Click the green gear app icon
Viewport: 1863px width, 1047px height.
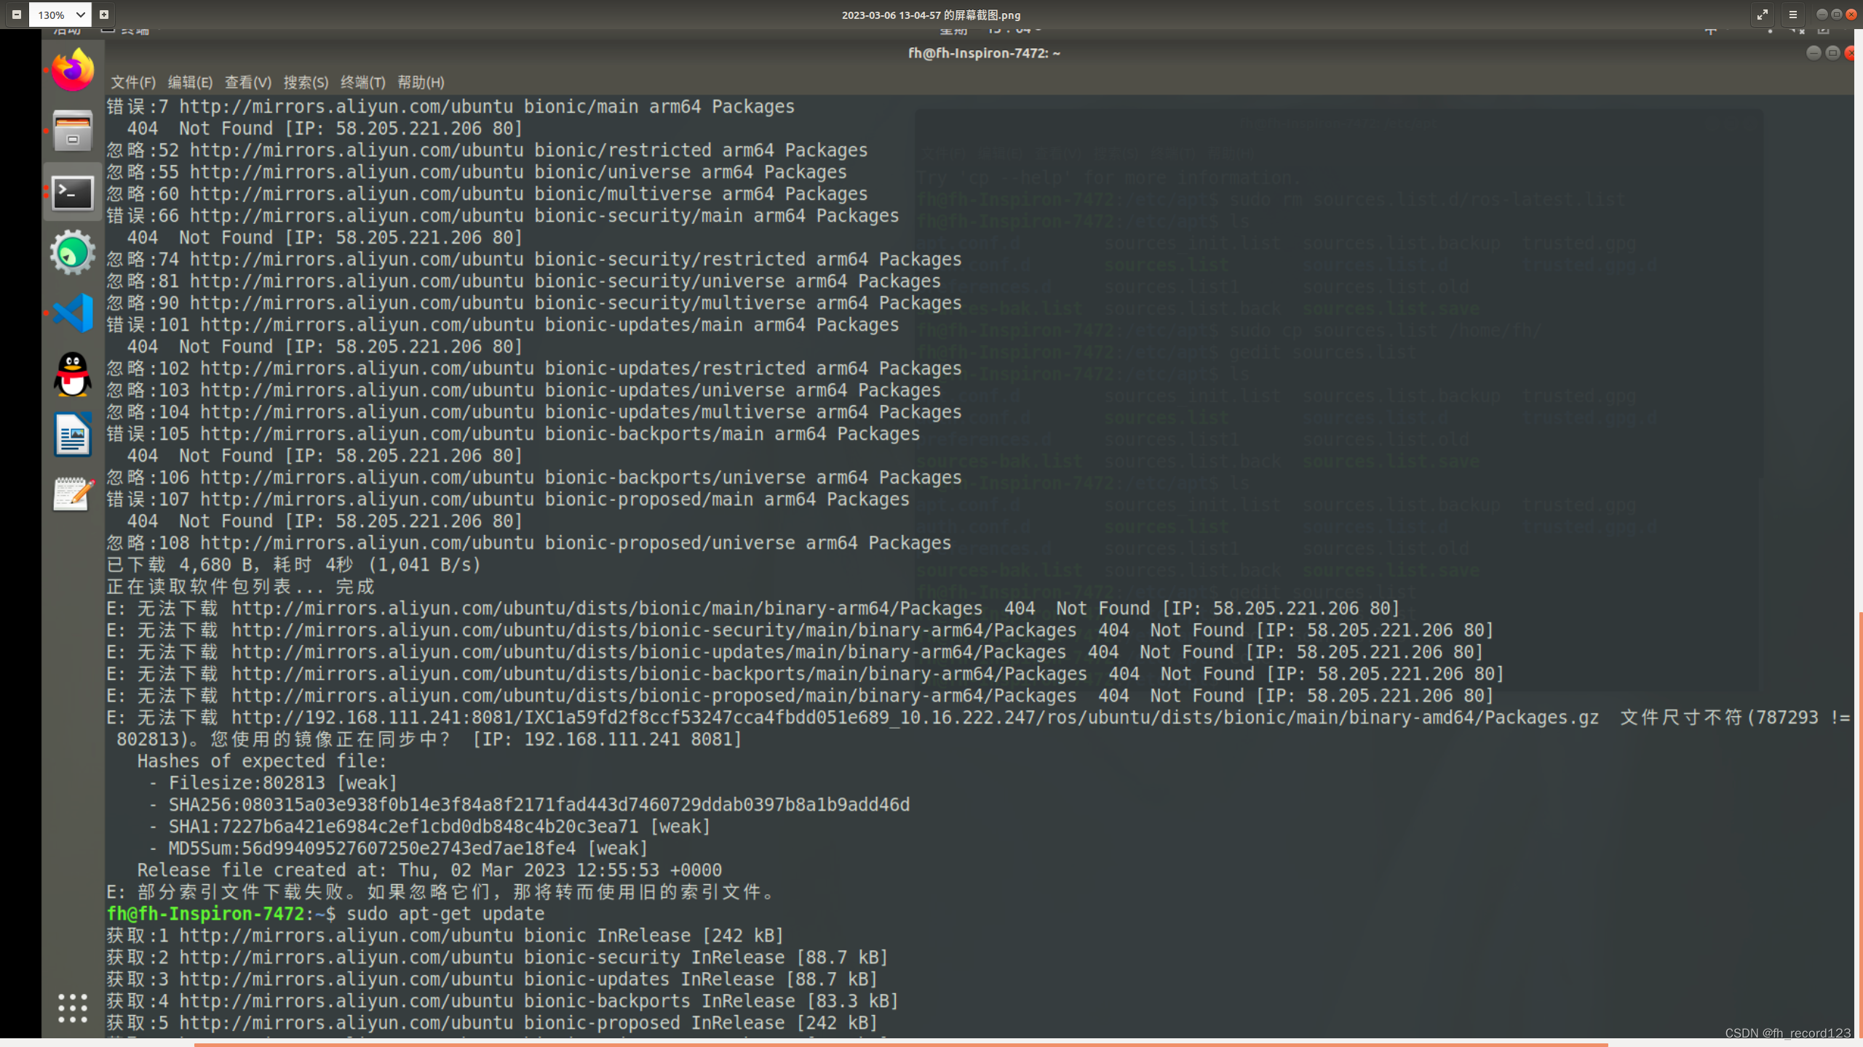[73, 253]
